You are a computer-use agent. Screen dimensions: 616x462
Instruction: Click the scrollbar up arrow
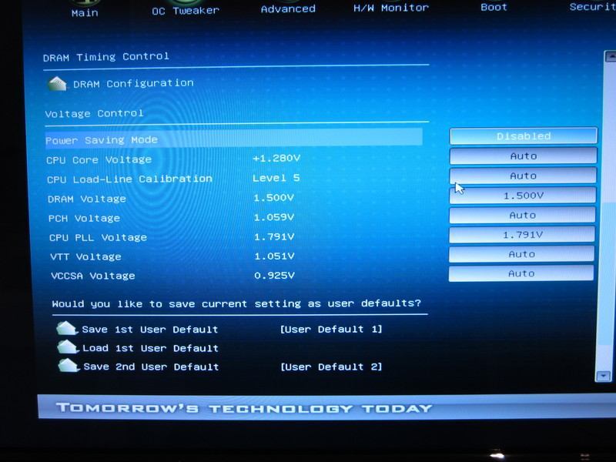(610, 56)
